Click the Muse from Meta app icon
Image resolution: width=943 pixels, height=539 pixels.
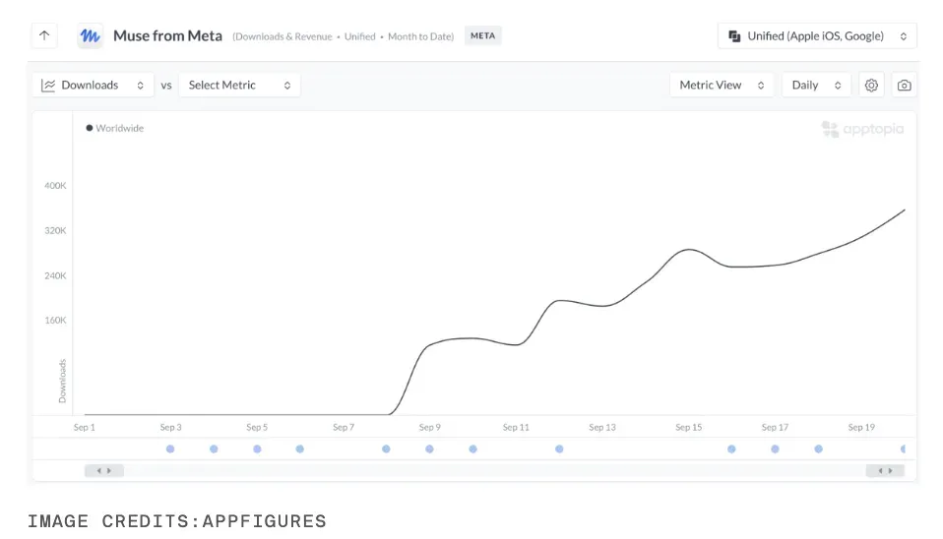91,36
